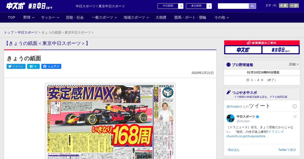The image size is (304, 159).
Task: Click the Twitter info circle icon
Action: pos(295,106)
